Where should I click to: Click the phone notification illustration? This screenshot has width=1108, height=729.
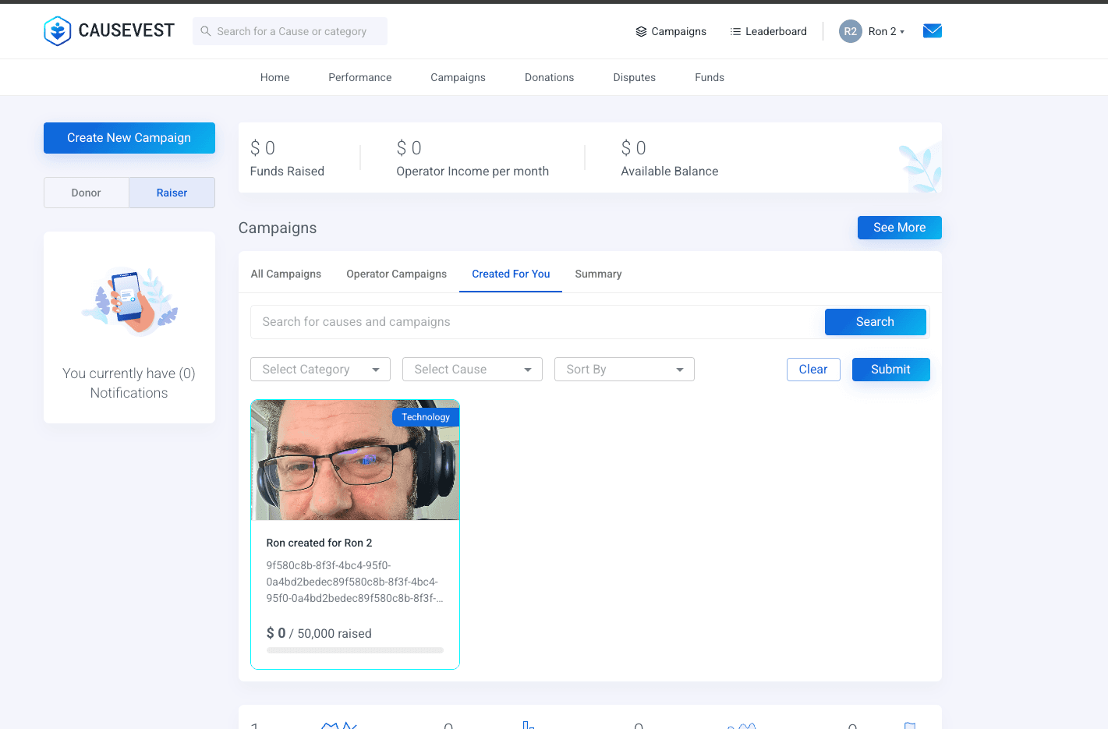coord(129,301)
